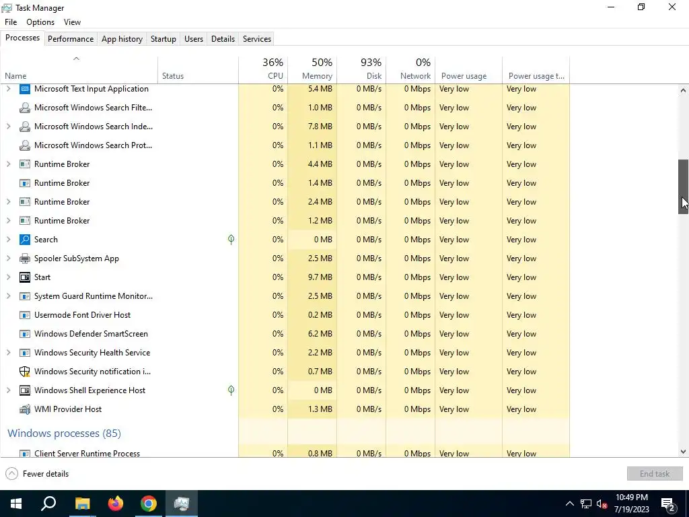Viewport: 689px width, 517px height.
Task: Expand Windows Security Health Service row
Action: pos(8,353)
